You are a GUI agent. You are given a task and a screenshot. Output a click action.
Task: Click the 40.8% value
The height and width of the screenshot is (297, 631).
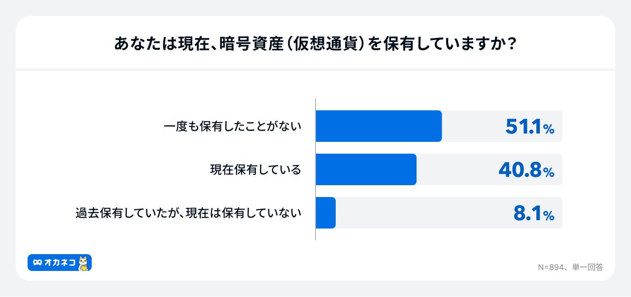click(x=526, y=170)
